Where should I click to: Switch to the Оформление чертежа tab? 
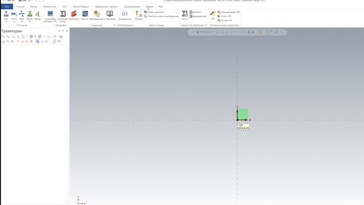pyautogui.click(x=106, y=7)
